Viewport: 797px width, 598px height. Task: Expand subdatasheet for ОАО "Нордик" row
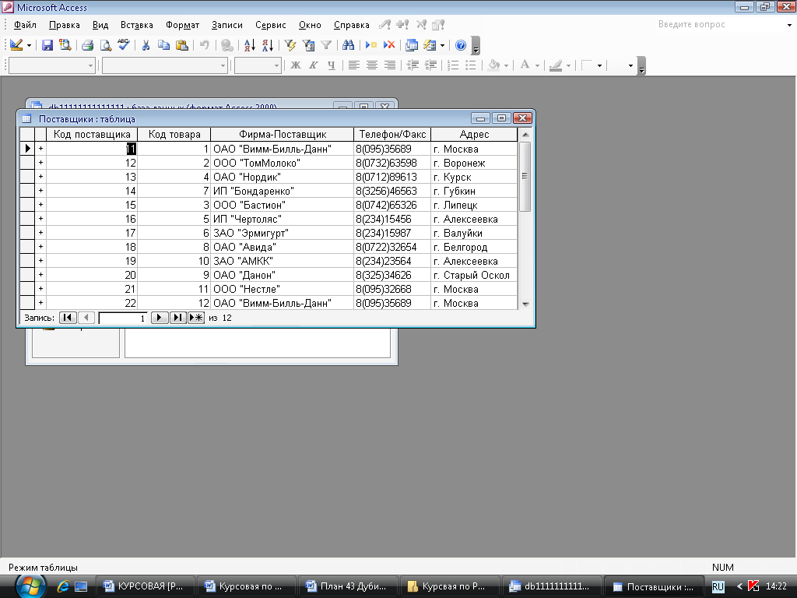click(x=40, y=177)
